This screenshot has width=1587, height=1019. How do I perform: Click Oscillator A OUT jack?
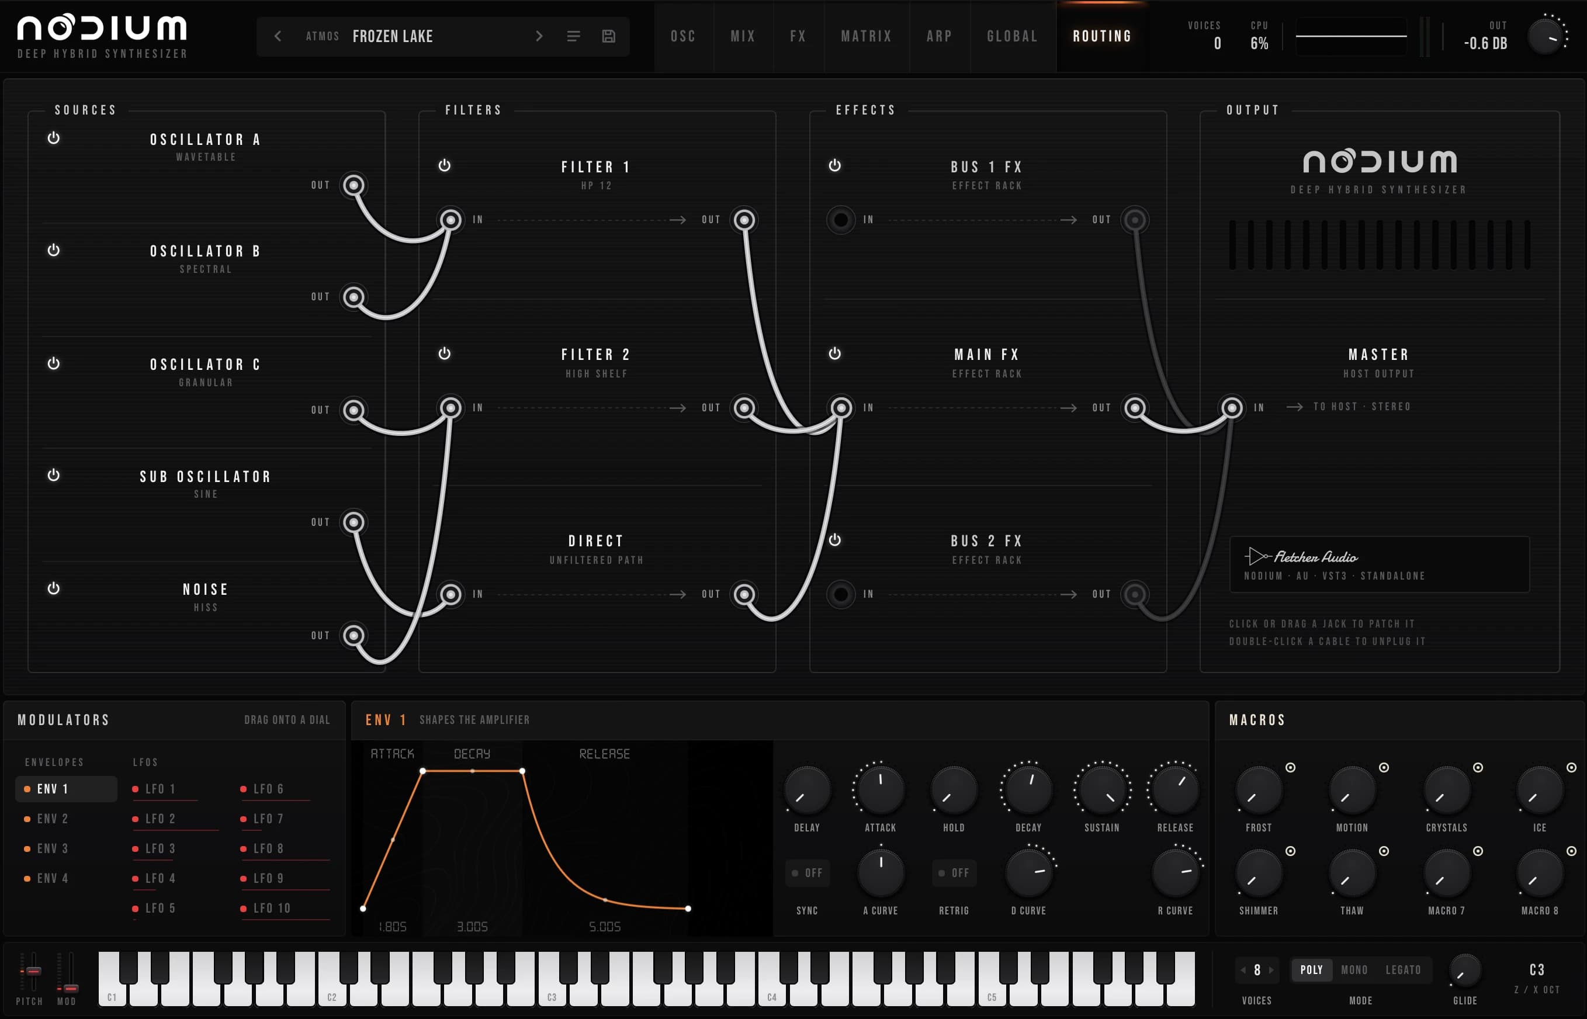354,185
